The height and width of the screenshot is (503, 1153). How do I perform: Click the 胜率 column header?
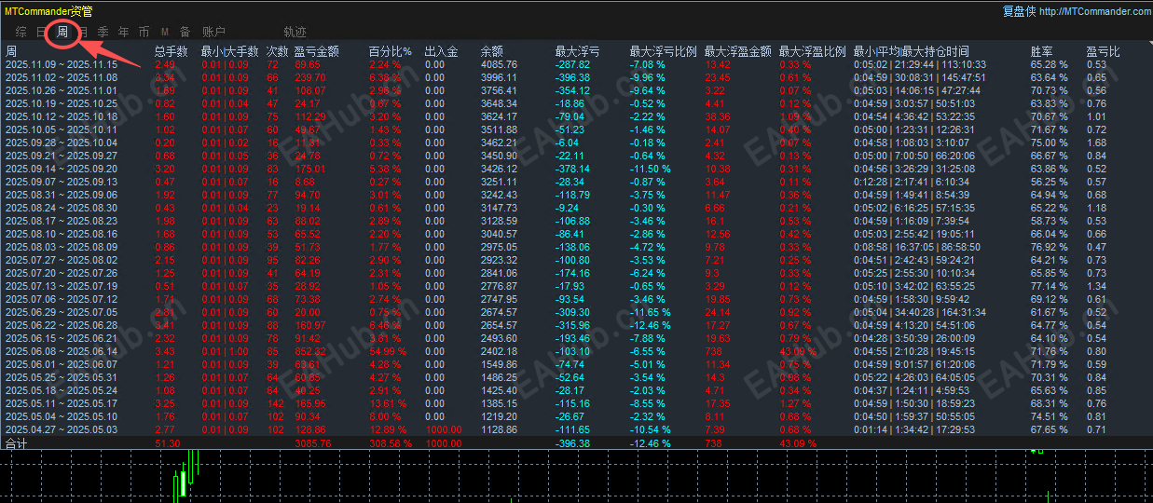coord(1041,51)
